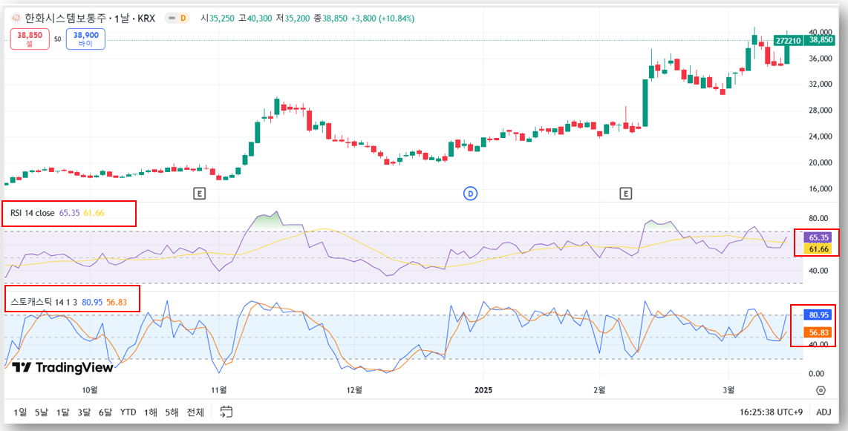Viewport: 848px width, 431px height.
Task: Open chart settings gear icon
Action: tap(821, 390)
